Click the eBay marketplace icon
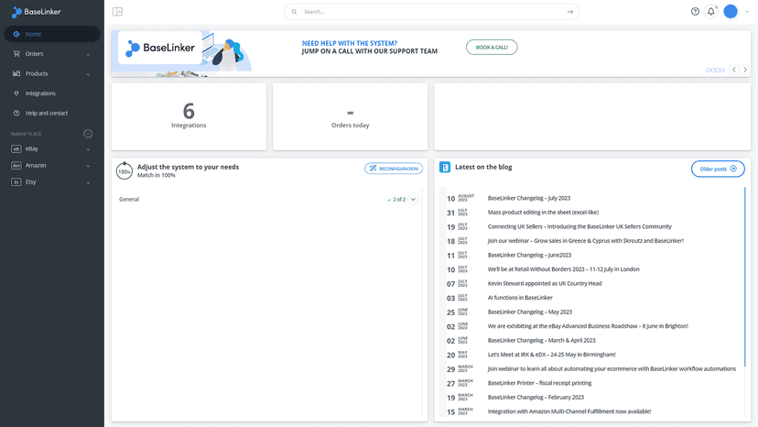Screen dimensions: 758x427 pos(16,149)
